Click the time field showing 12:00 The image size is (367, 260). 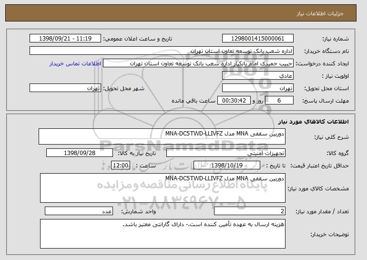[x=121, y=166]
